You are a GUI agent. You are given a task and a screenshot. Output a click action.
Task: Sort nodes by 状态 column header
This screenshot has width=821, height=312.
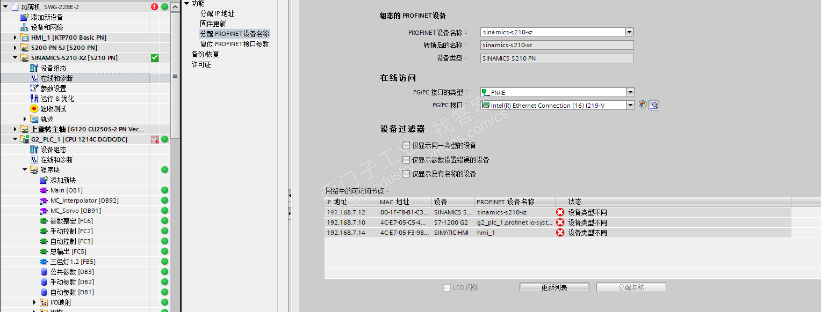[x=678, y=202]
